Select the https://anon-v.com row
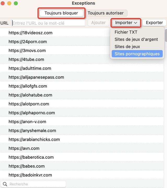The width and height of the screenshot is (167, 188). 82,122
